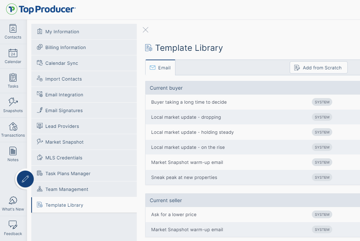Open Notes in the sidebar

13,154
